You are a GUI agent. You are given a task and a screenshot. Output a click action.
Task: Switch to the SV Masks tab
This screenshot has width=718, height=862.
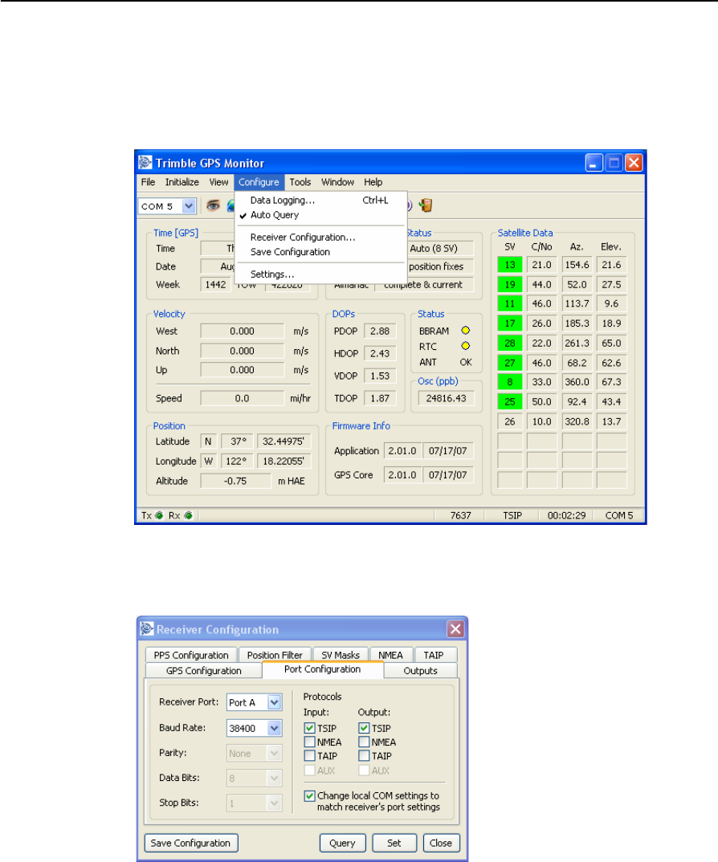[341, 655]
